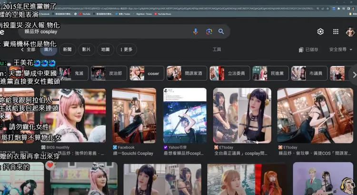This screenshot has width=357, height=195.
Task: Filter by the 民進黨 chip
Action: (270, 73)
